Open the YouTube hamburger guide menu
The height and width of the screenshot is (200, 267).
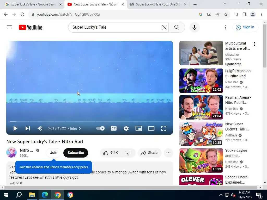[x=9, y=27]
